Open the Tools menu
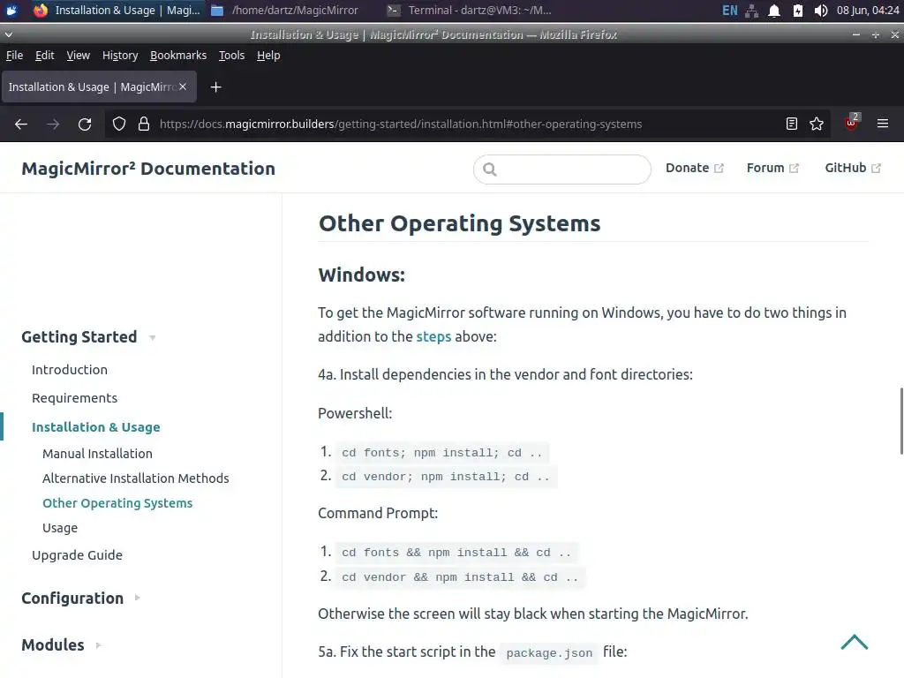The width and height of the screenshot is (904, 678). 231,56
